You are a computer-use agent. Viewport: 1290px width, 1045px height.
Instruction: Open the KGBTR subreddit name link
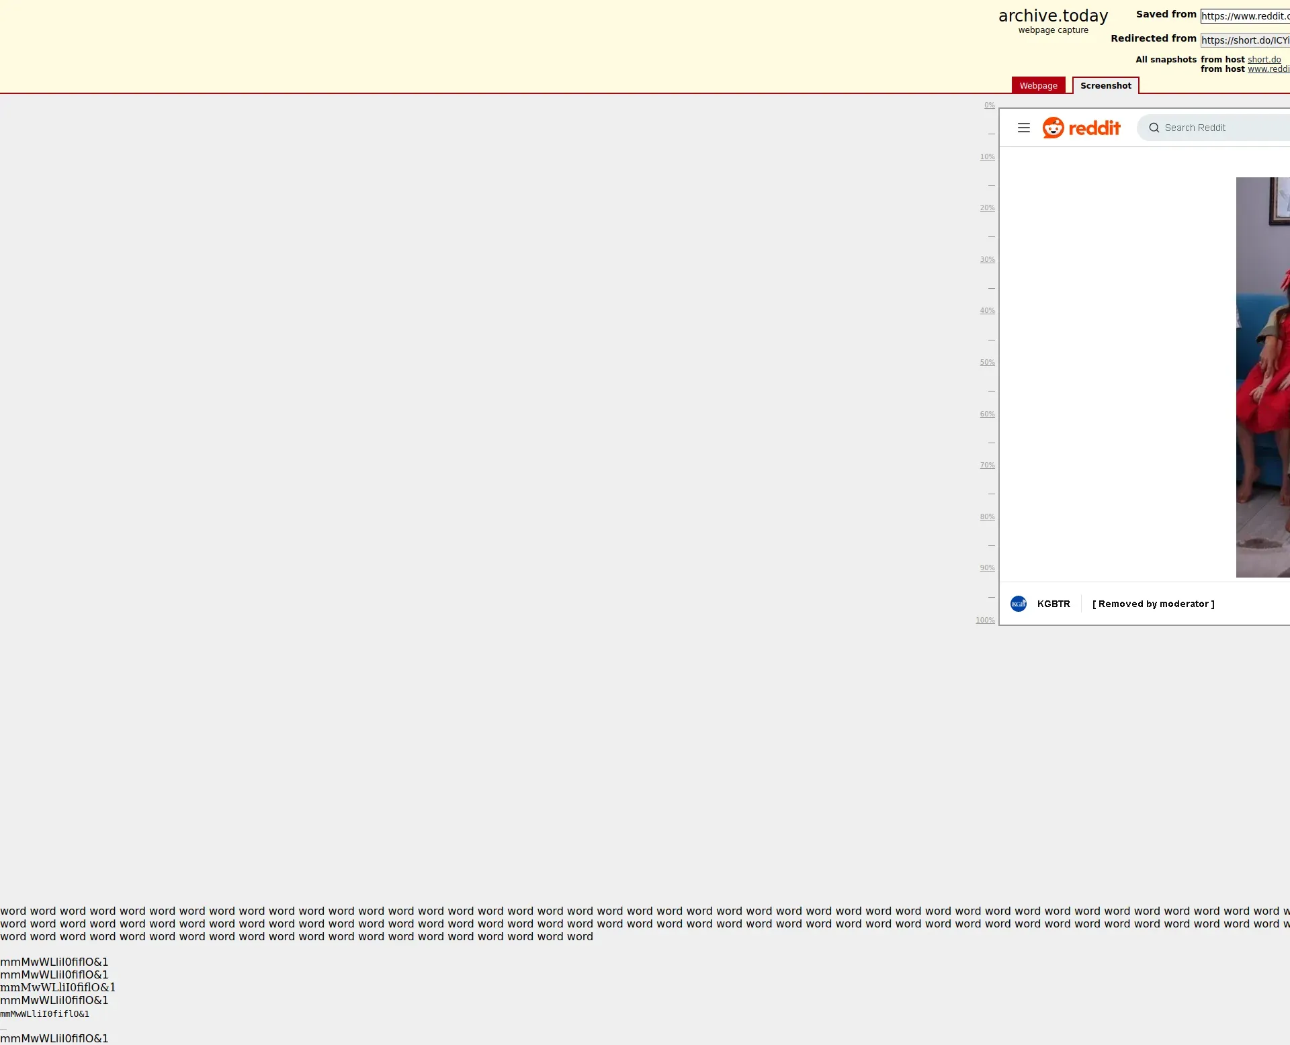coord(1053,604)
